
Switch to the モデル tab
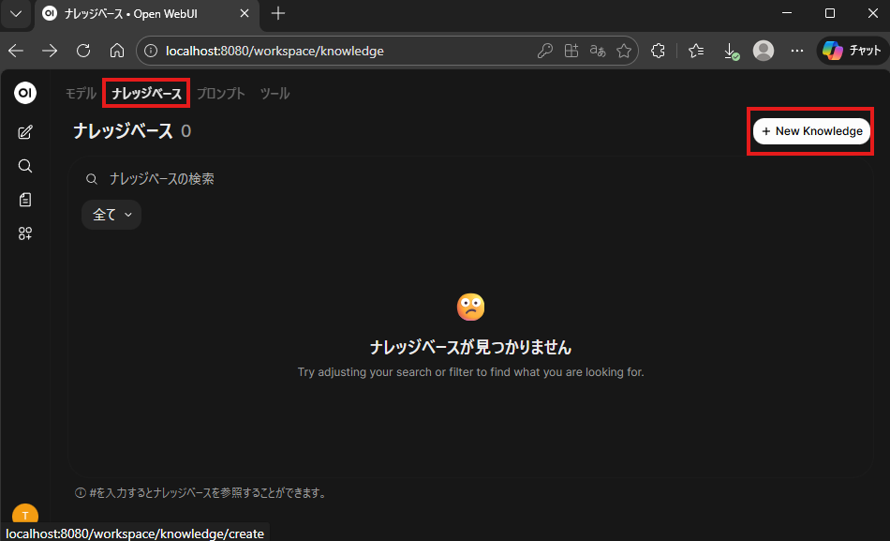pos(81,94)
